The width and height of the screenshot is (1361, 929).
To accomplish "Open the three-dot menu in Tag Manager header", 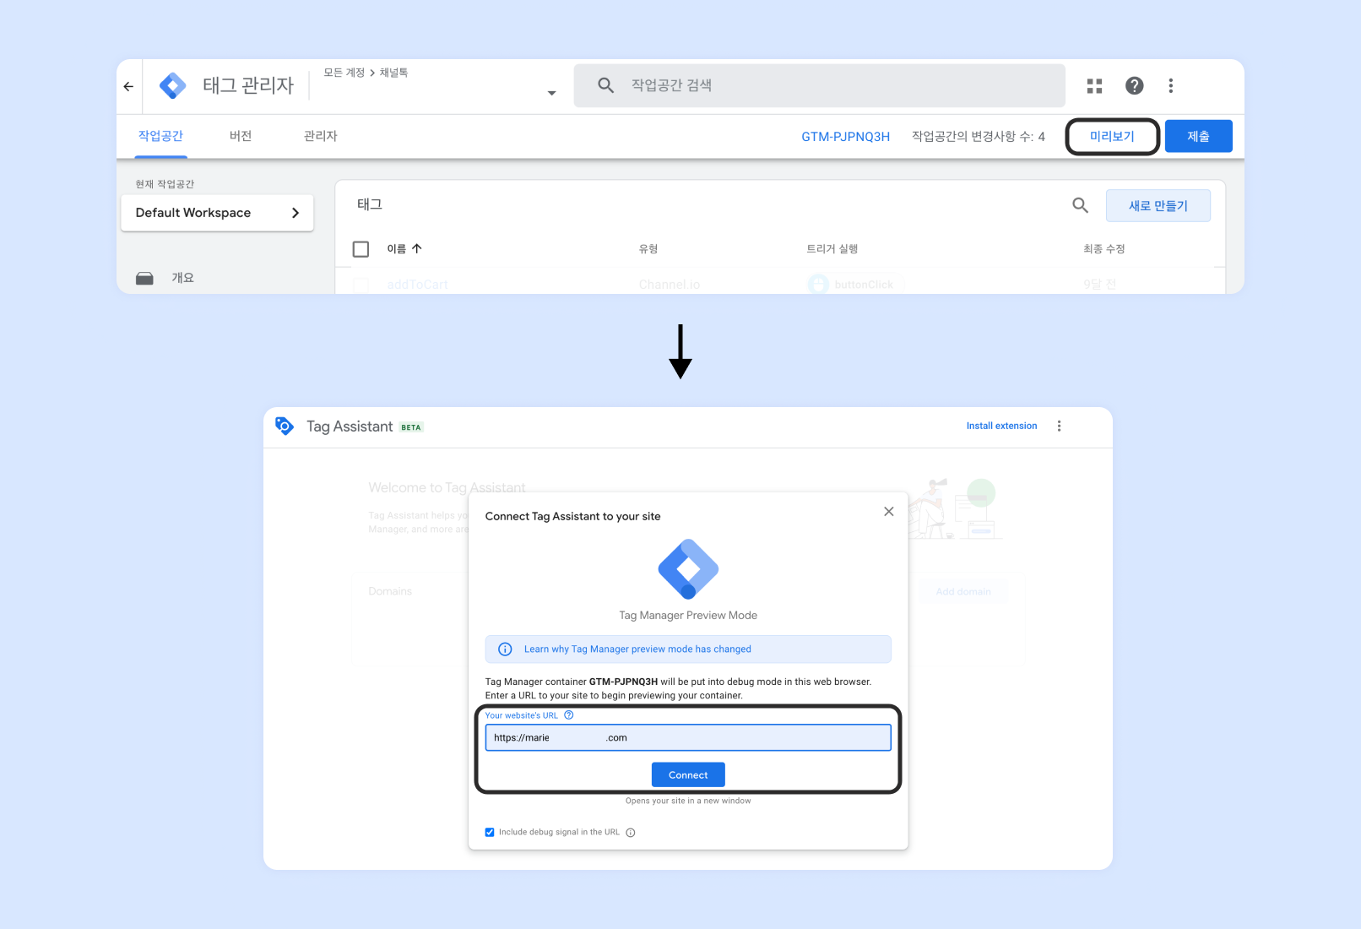I will (1170, 85).
